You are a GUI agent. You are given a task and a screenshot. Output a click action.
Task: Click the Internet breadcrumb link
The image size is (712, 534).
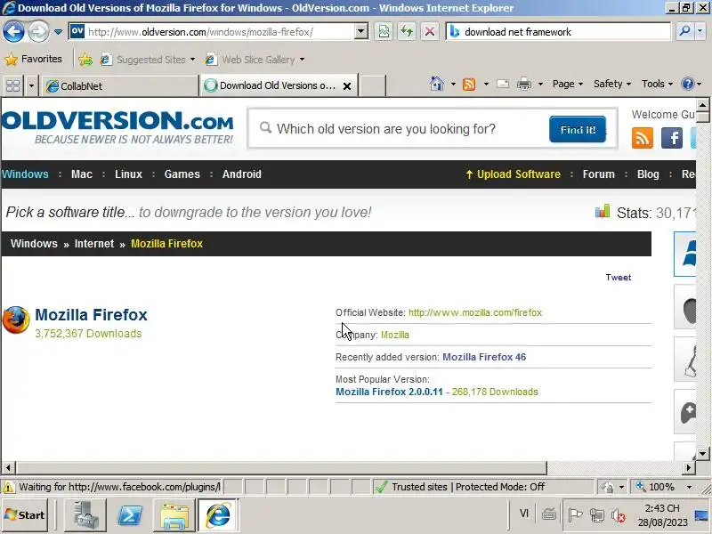94,244
